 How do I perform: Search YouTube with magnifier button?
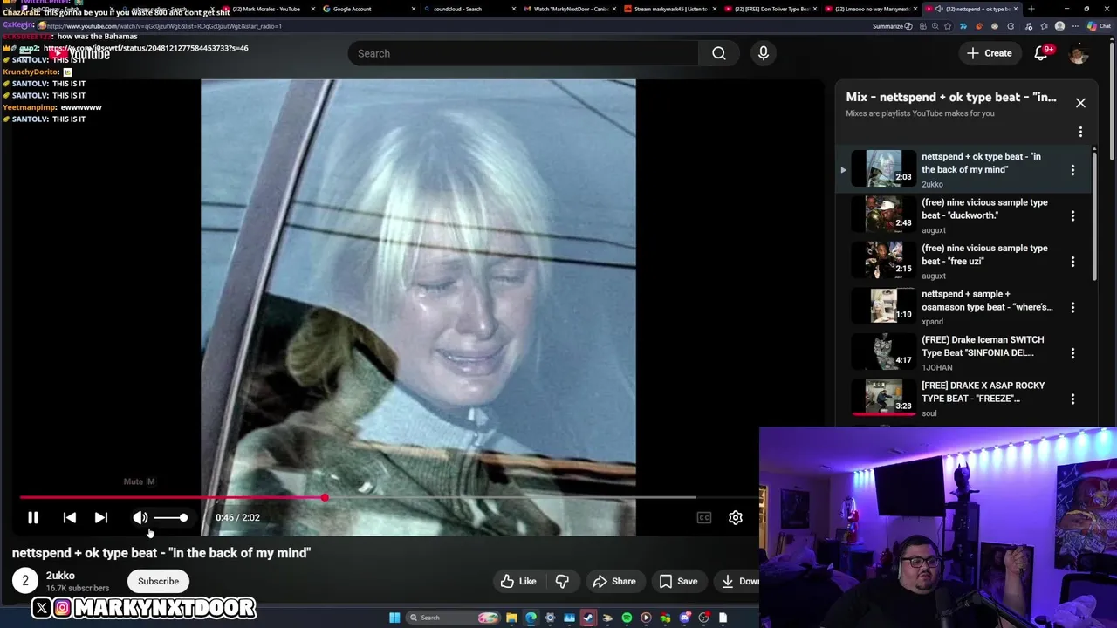[x=719, y=53]
